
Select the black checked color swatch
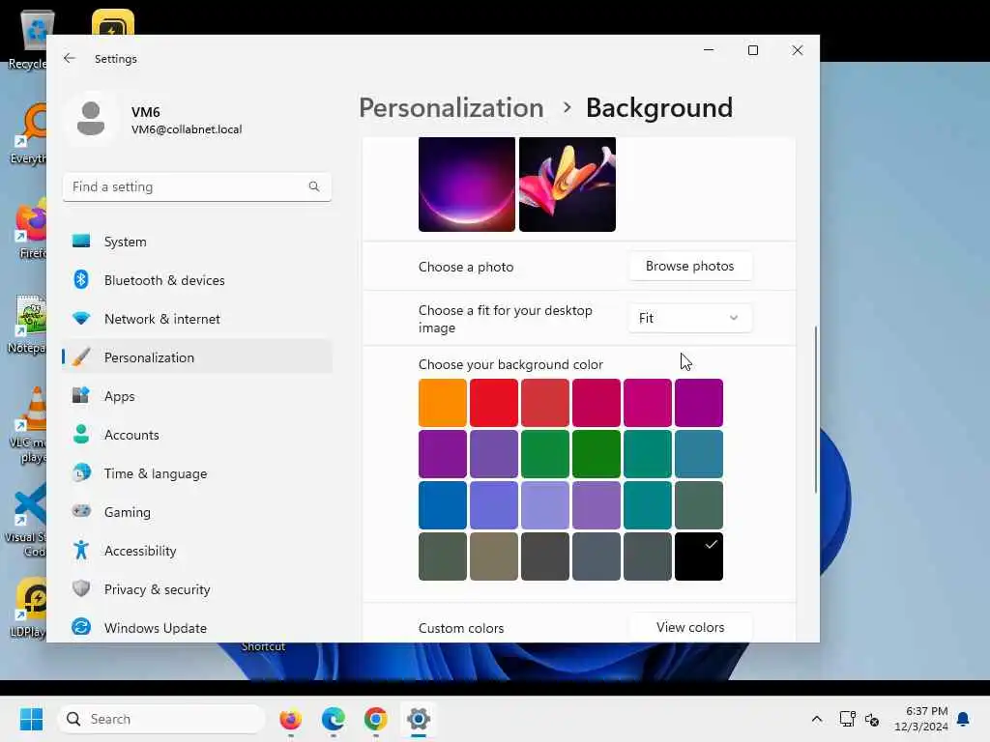point(698,556)
